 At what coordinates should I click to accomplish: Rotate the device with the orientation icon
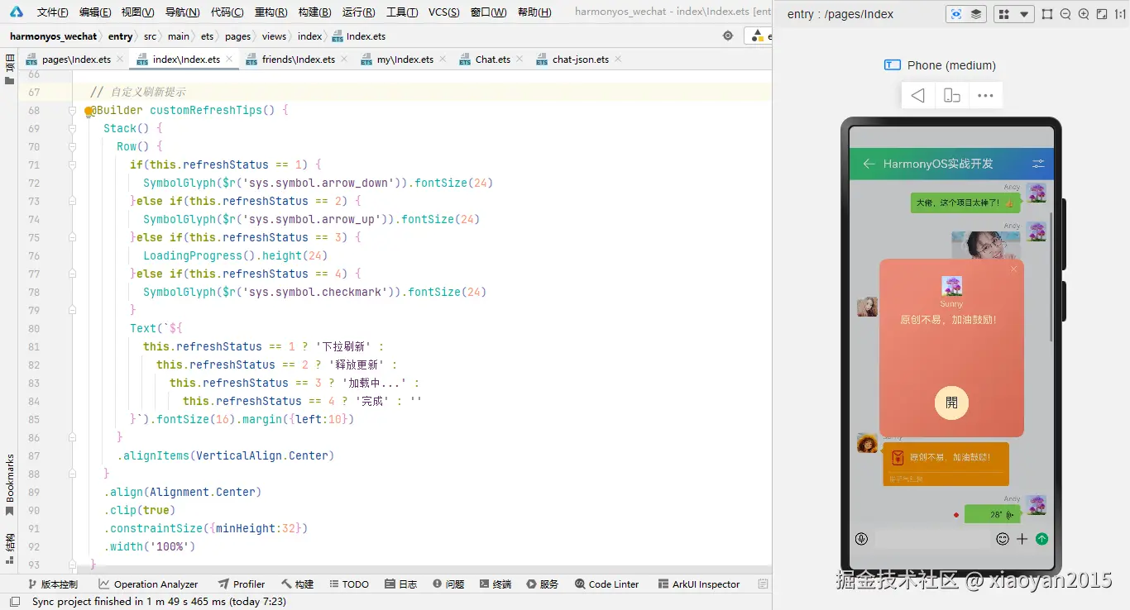[952, 96]
